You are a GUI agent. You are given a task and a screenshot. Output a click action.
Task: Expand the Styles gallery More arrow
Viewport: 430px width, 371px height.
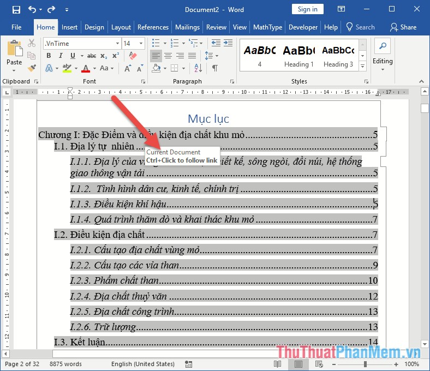(x=362, y=66)
